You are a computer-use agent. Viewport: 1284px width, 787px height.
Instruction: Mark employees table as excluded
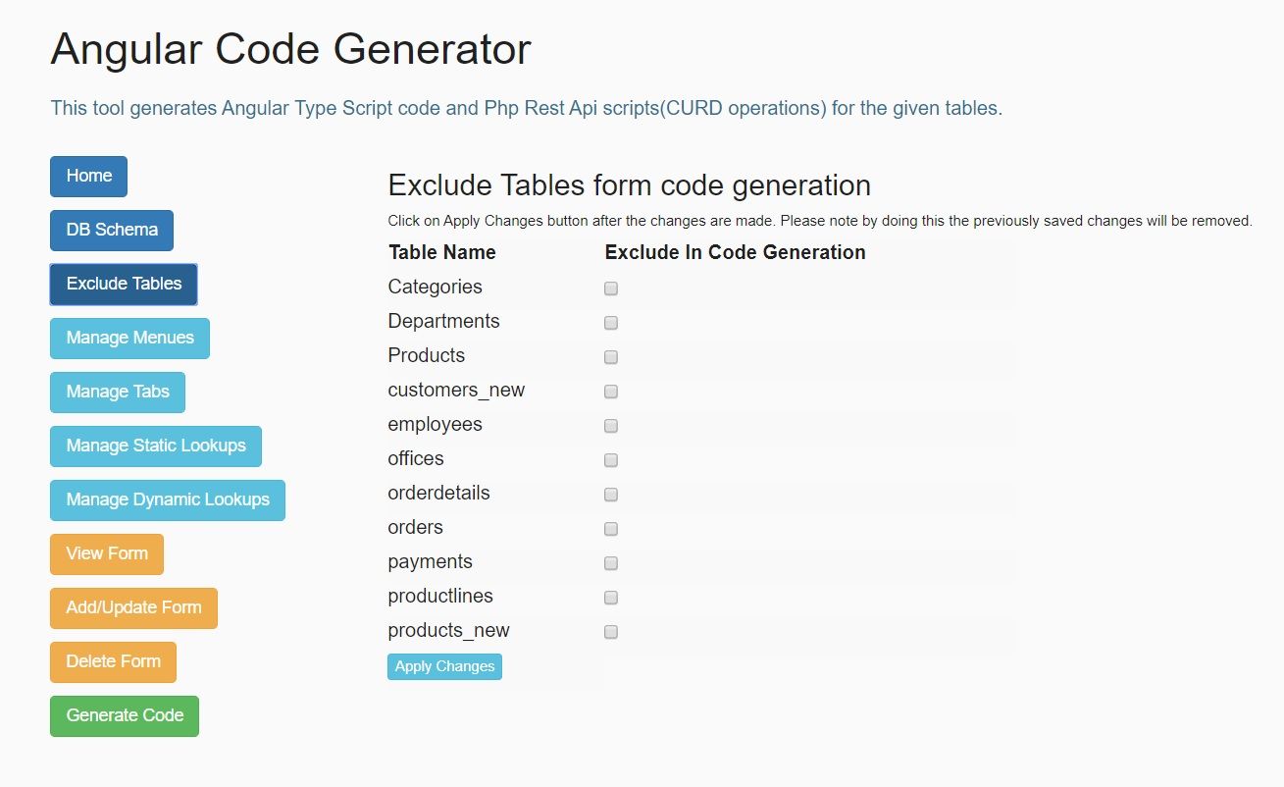pos(611,426)
